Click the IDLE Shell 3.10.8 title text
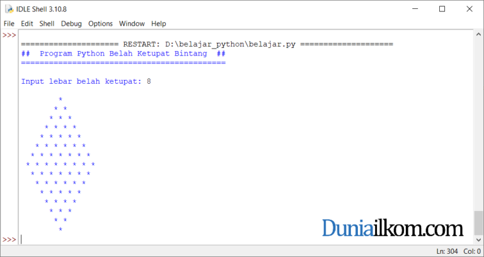This screenshot has width=484, height=257. tap(42, 9)
